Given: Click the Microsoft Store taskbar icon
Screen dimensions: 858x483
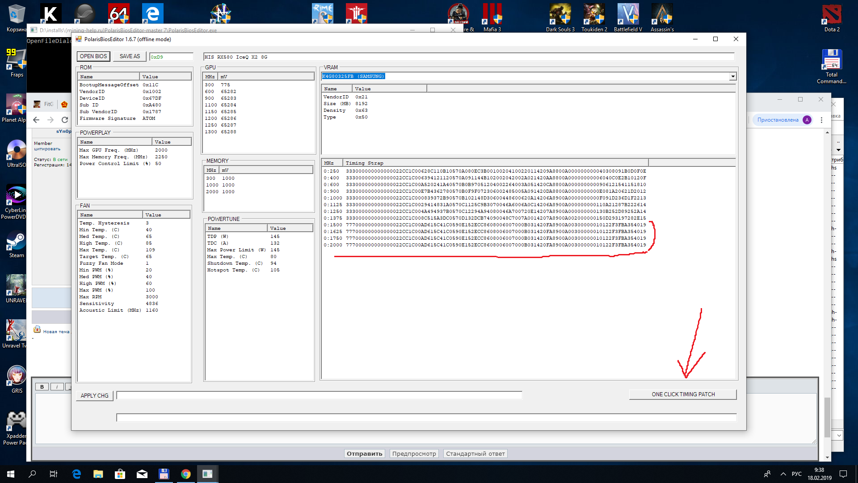Looking at the screenshot, I should (120, 474).
